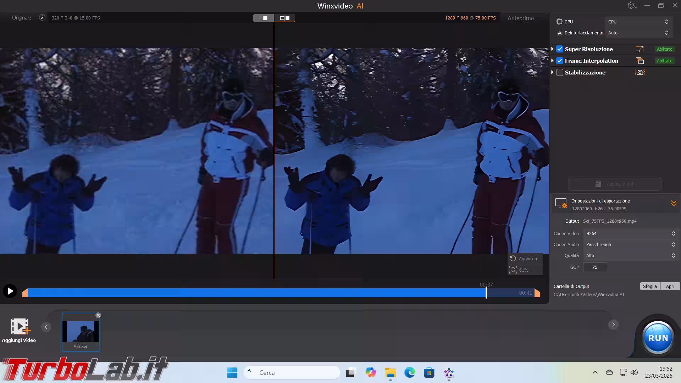Enable the Stabilizzazione checkbox
Screen dimensions: 681x383
(560, 72)
